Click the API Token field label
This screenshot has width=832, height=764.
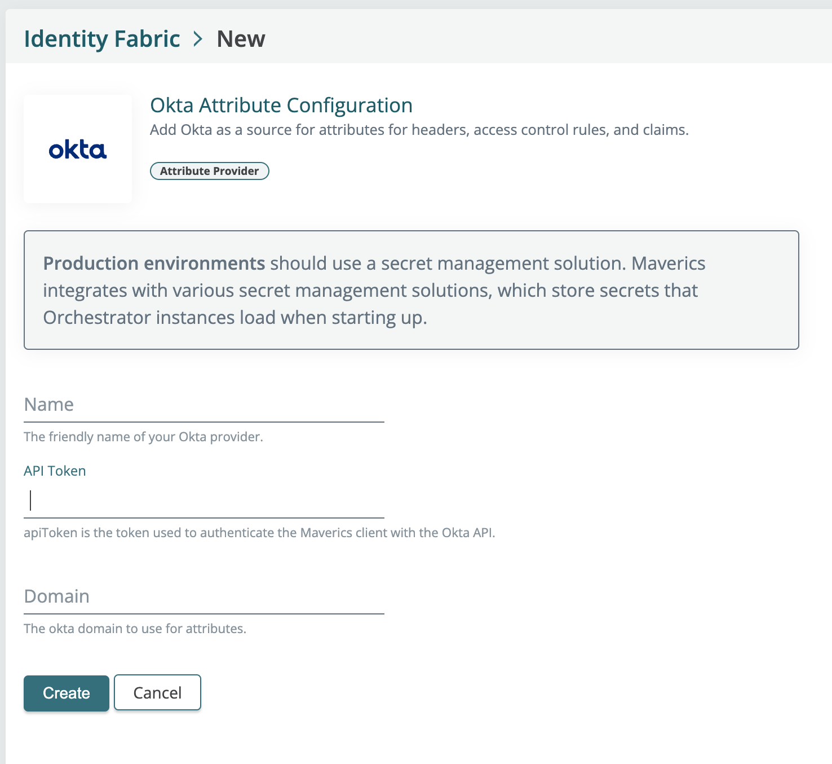point(55,471)
